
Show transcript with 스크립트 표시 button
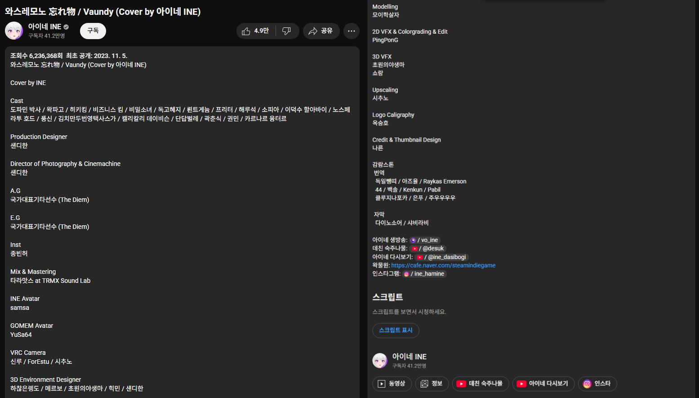coord(396,331)
